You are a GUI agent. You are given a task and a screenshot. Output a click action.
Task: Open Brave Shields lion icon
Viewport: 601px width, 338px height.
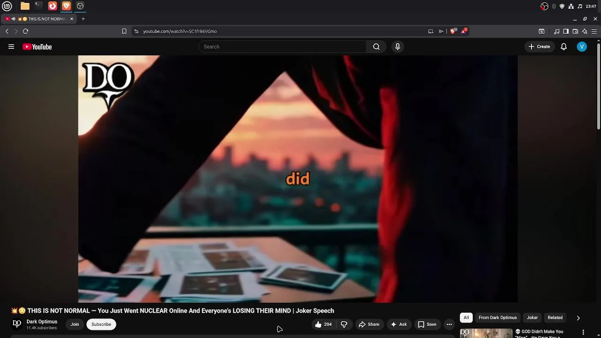pyautogui.click(x=453, y=31)
